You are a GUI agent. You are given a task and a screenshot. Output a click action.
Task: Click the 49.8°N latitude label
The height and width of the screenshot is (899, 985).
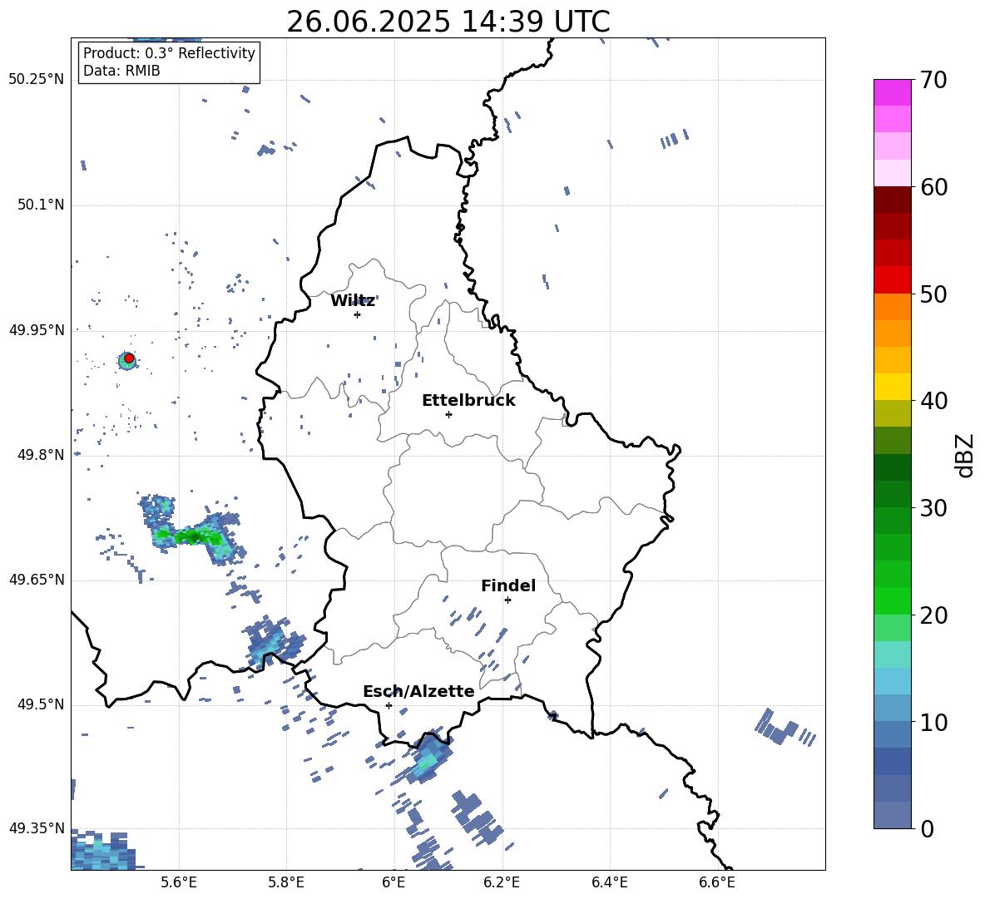pos(41,455)
